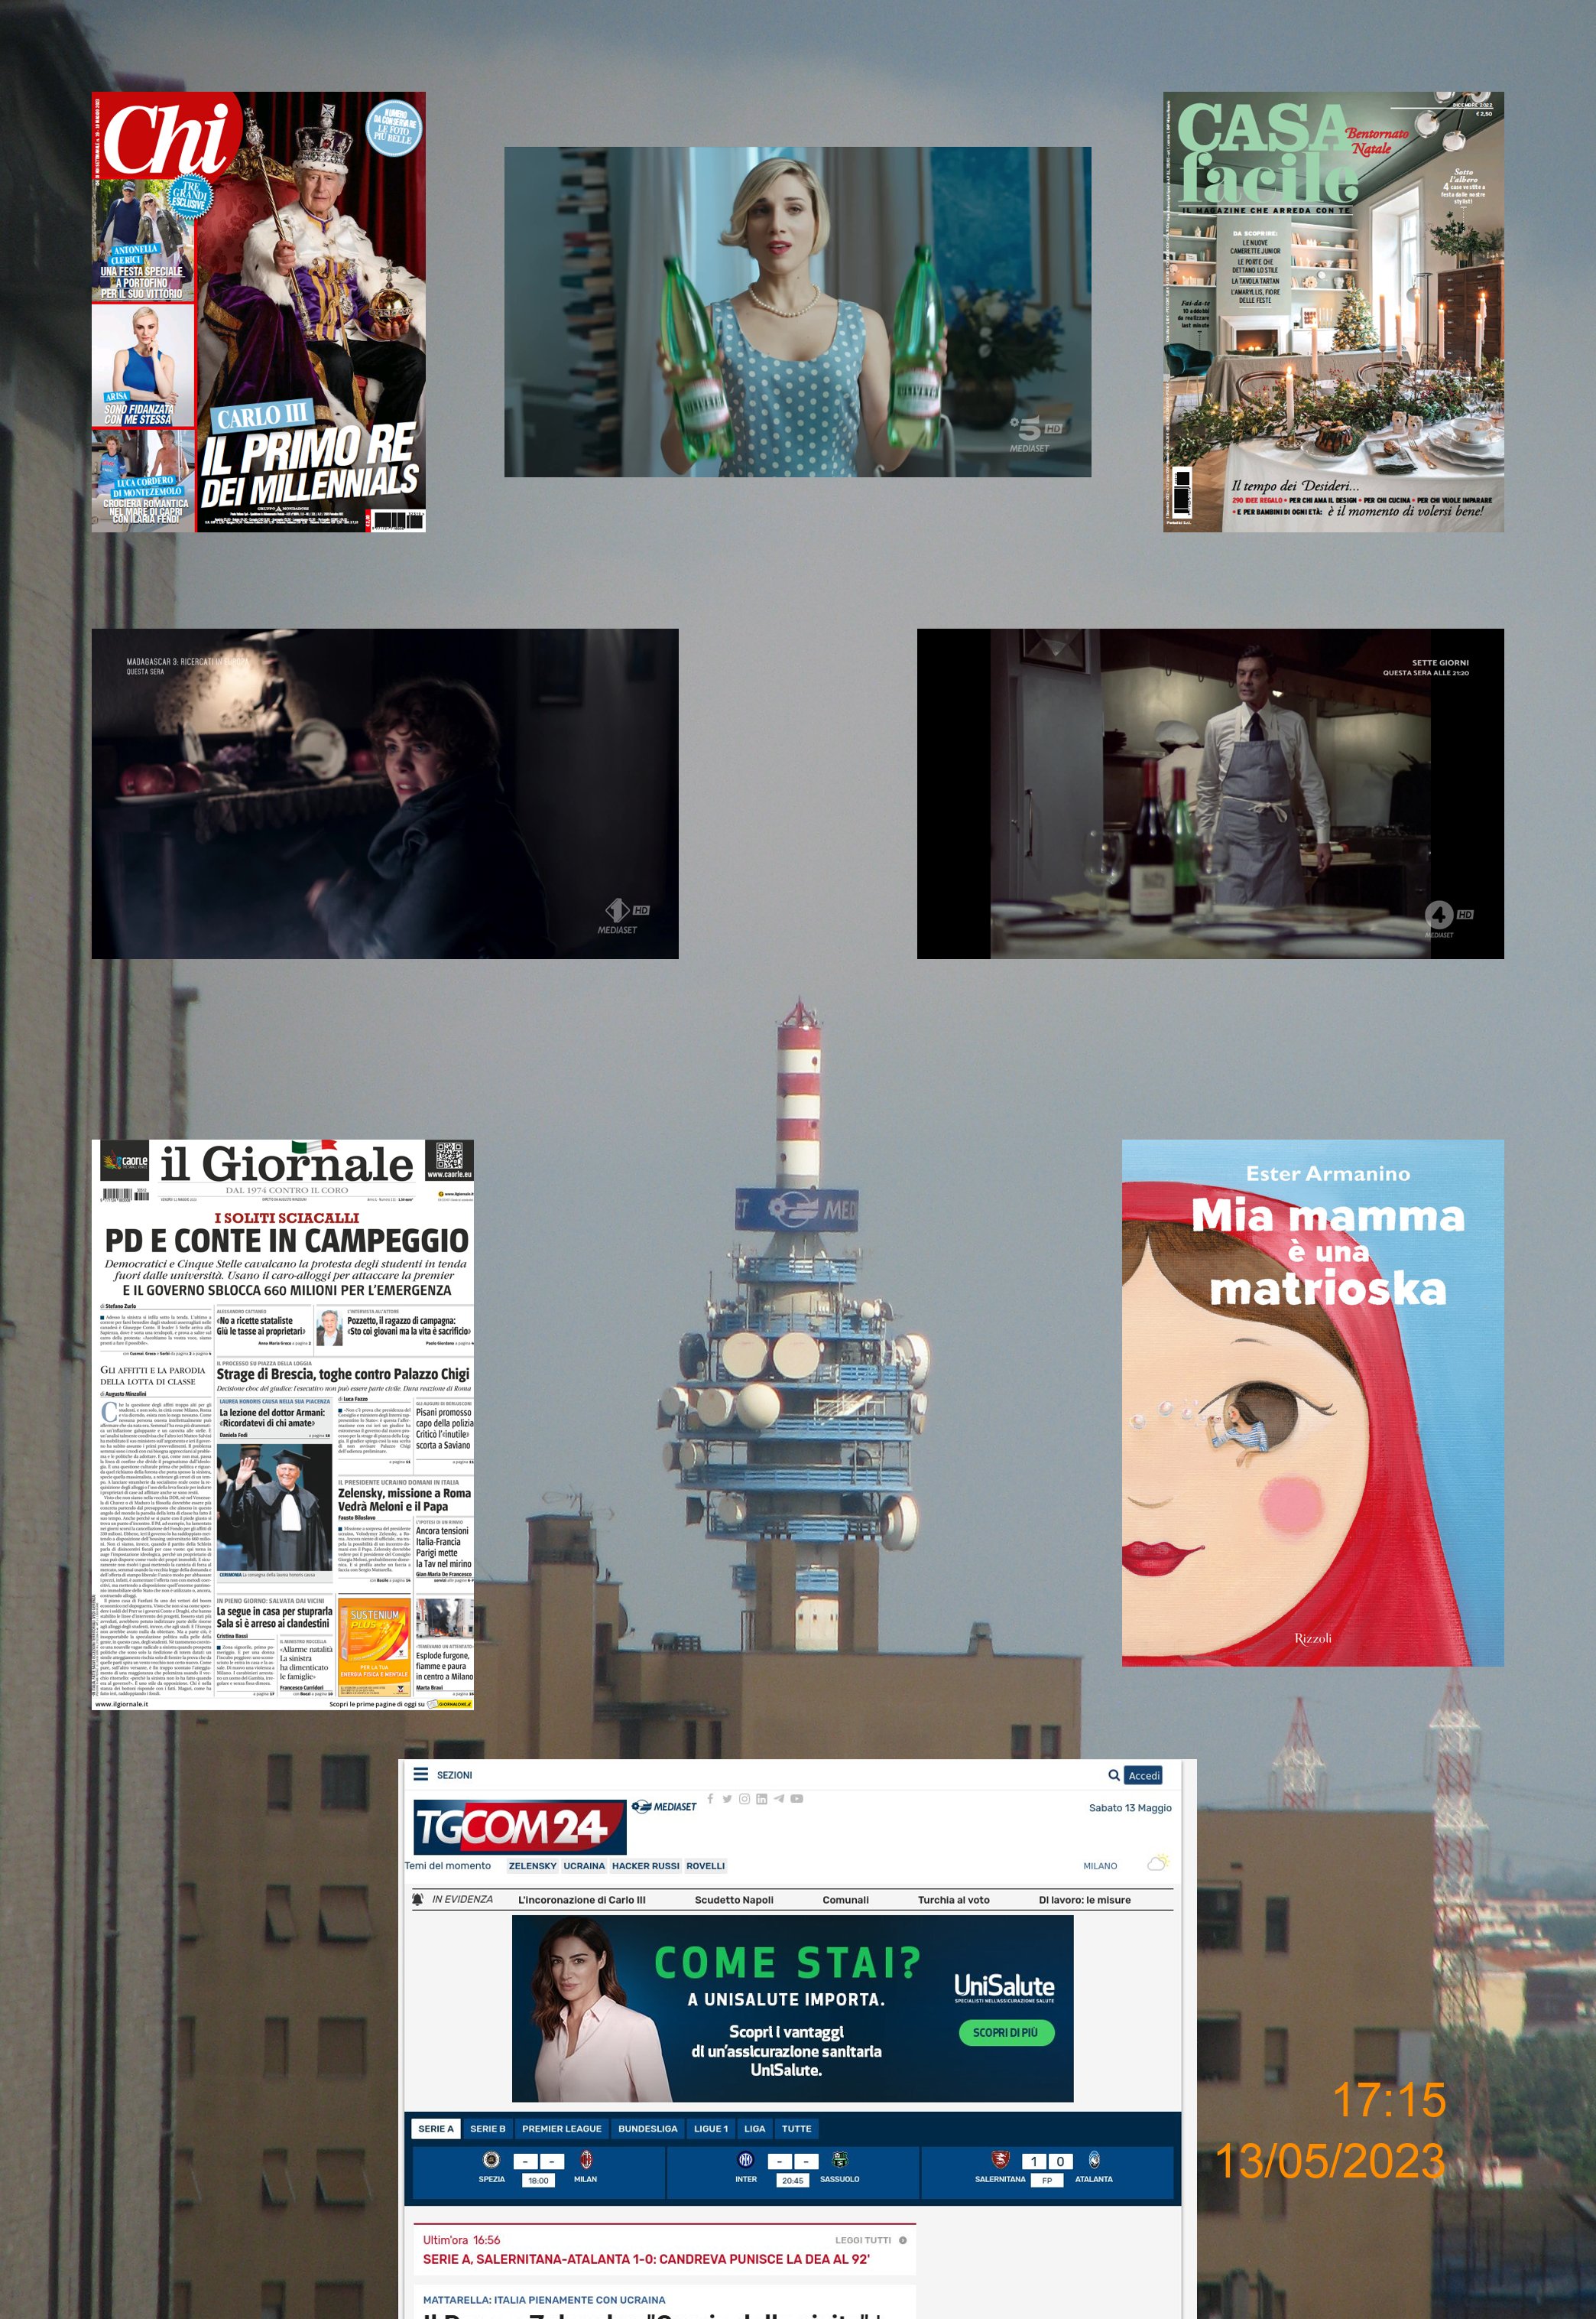This screenshot has height=2319, width=1596.
Task: Switch to Premier League scores tab
Action: tap(561, 2128)
